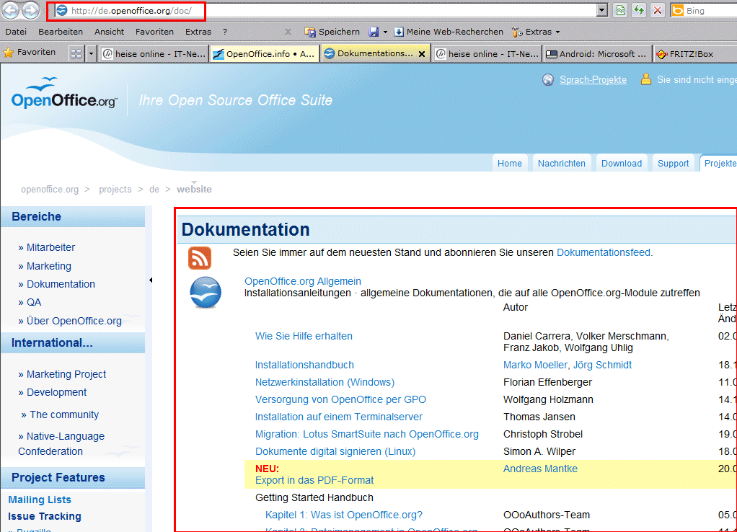Close the Dokumentations tab
737x532 pixels.
click(x=422, y=53)
